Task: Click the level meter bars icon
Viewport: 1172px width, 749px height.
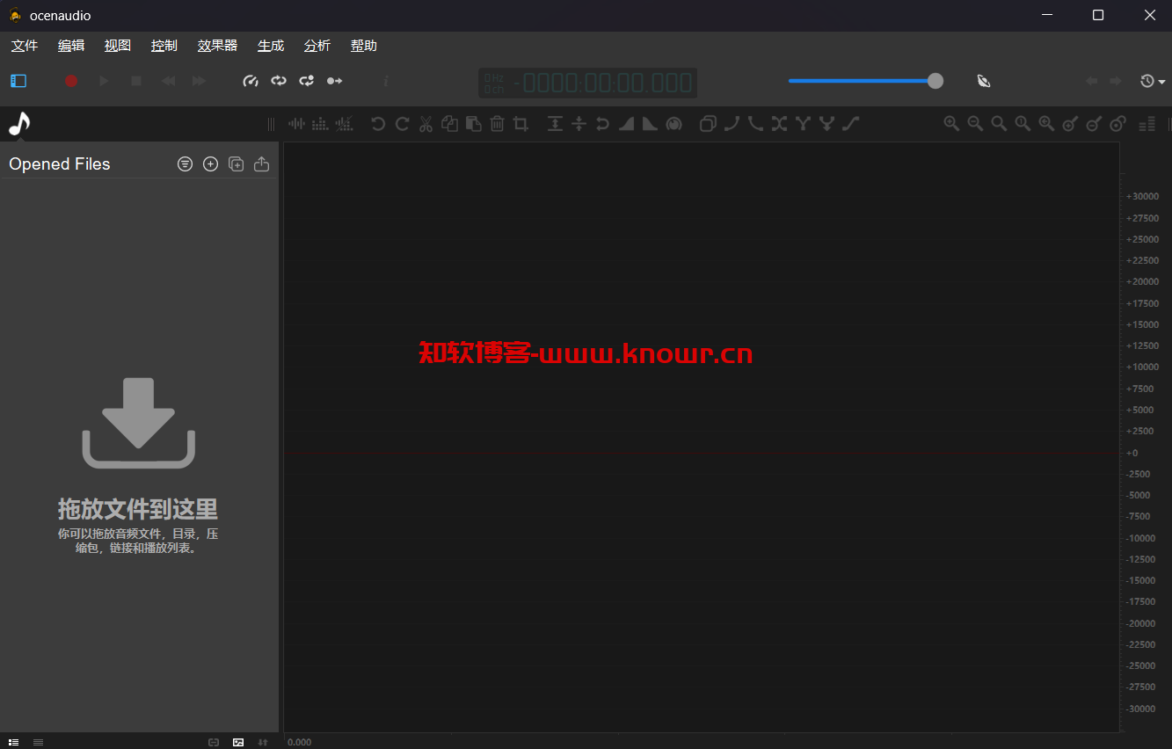Action: coord(1147,124)
